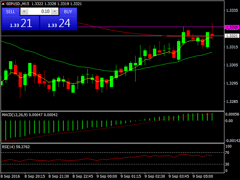Click the 9 Sep 05:00 time label
The image size is (240, 180).
click(x=203, y=176)
